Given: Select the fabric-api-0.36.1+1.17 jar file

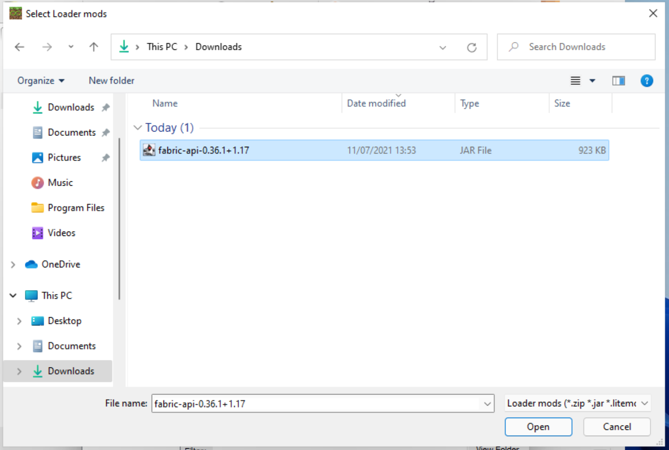Looking at the screenshot, I should 204,151.
